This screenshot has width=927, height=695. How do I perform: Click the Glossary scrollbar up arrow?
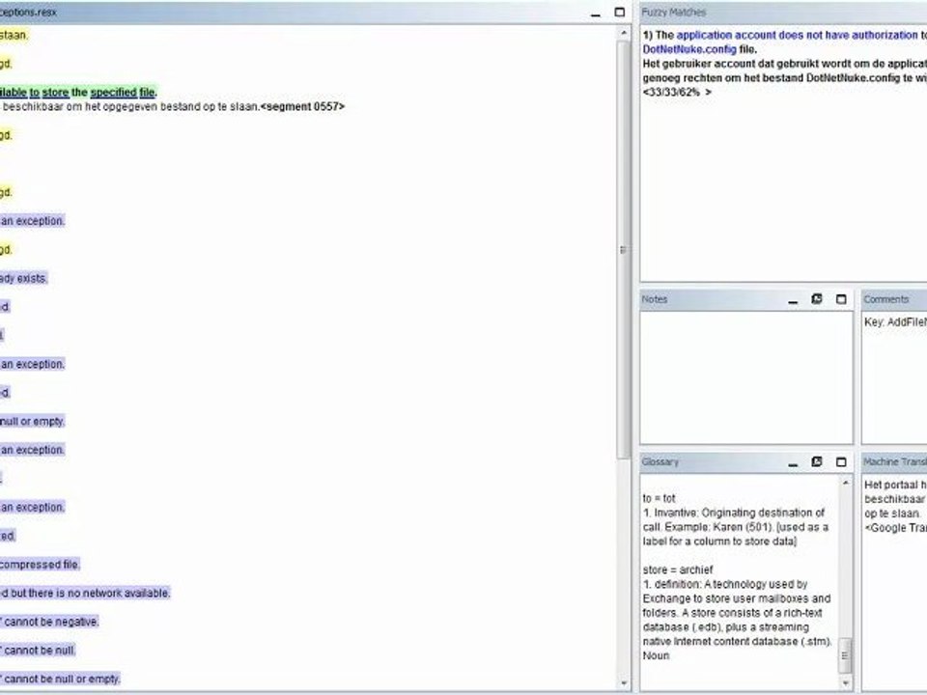846,483
